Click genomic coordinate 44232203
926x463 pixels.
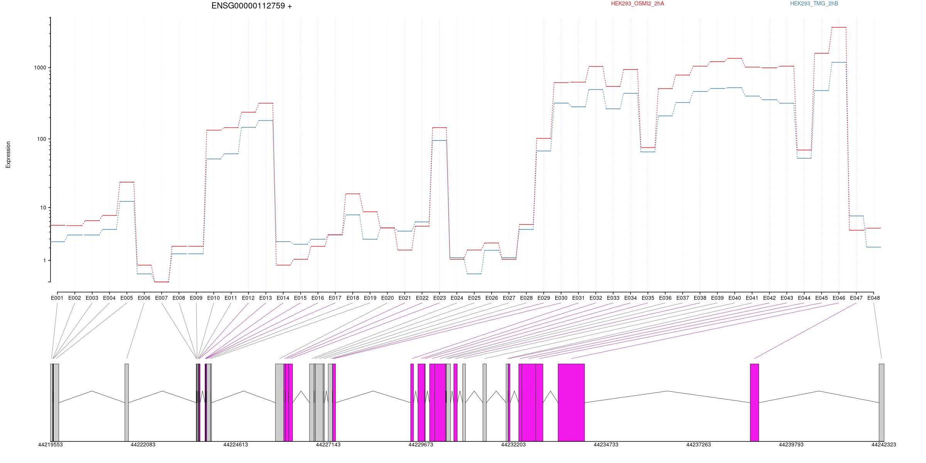[513, 444]
